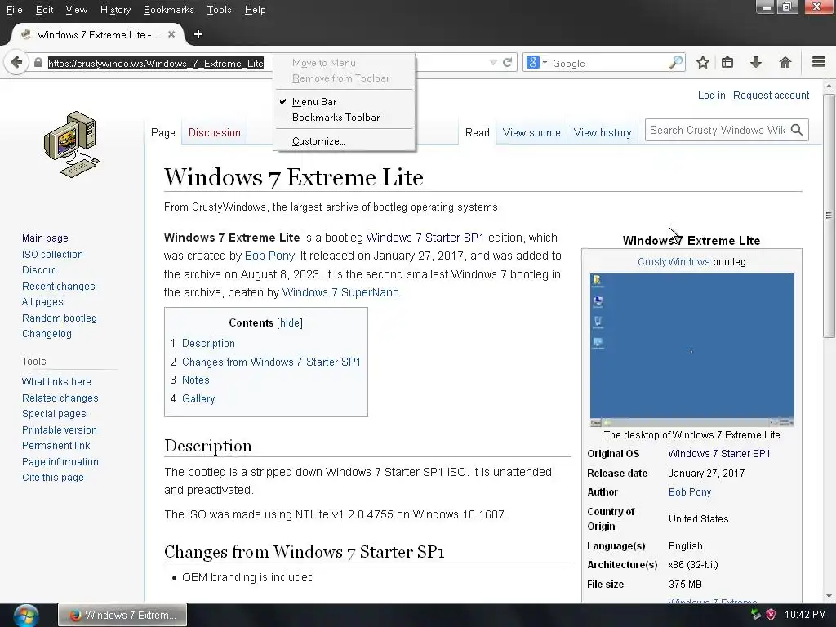This screenshot has width=836, height=627.
Task: Reload the page with the refresh icon
Action: click(508, 63)
